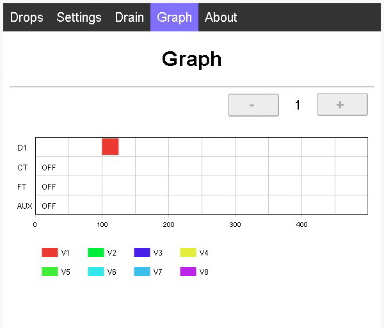Select the Graph tab
Viewport: 384px width, 328px height.
click(174, 17)
